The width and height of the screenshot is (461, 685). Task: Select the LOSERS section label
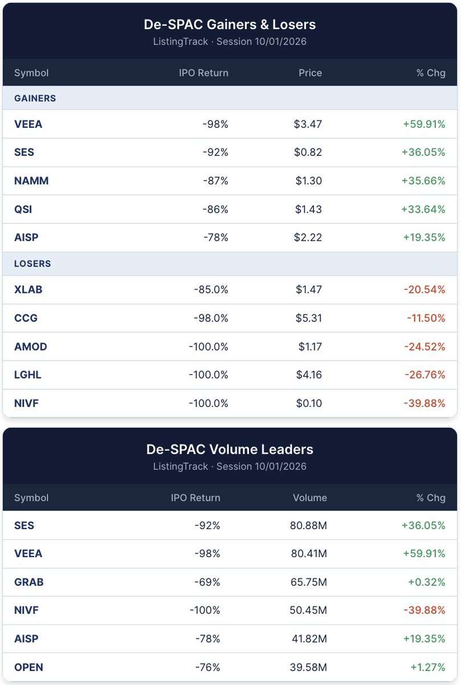point(32,264)
